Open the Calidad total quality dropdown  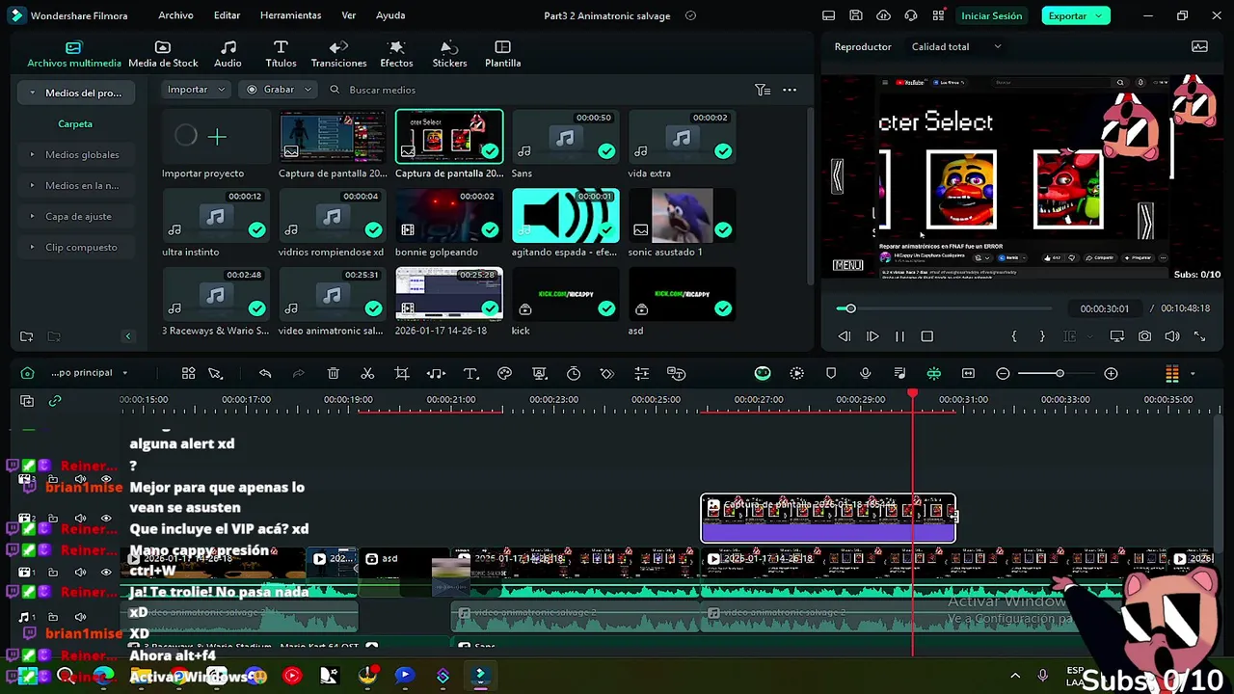coord(956,46)
